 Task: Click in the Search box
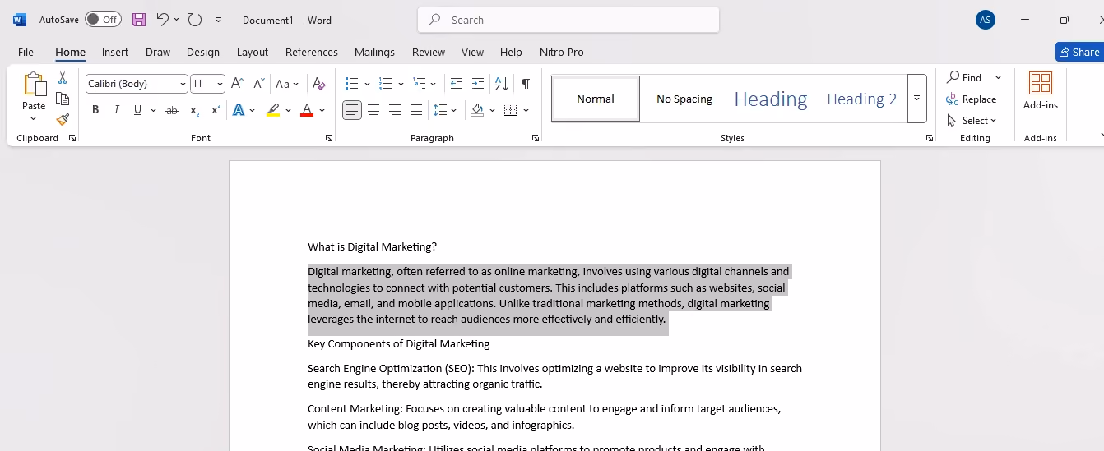568,20
